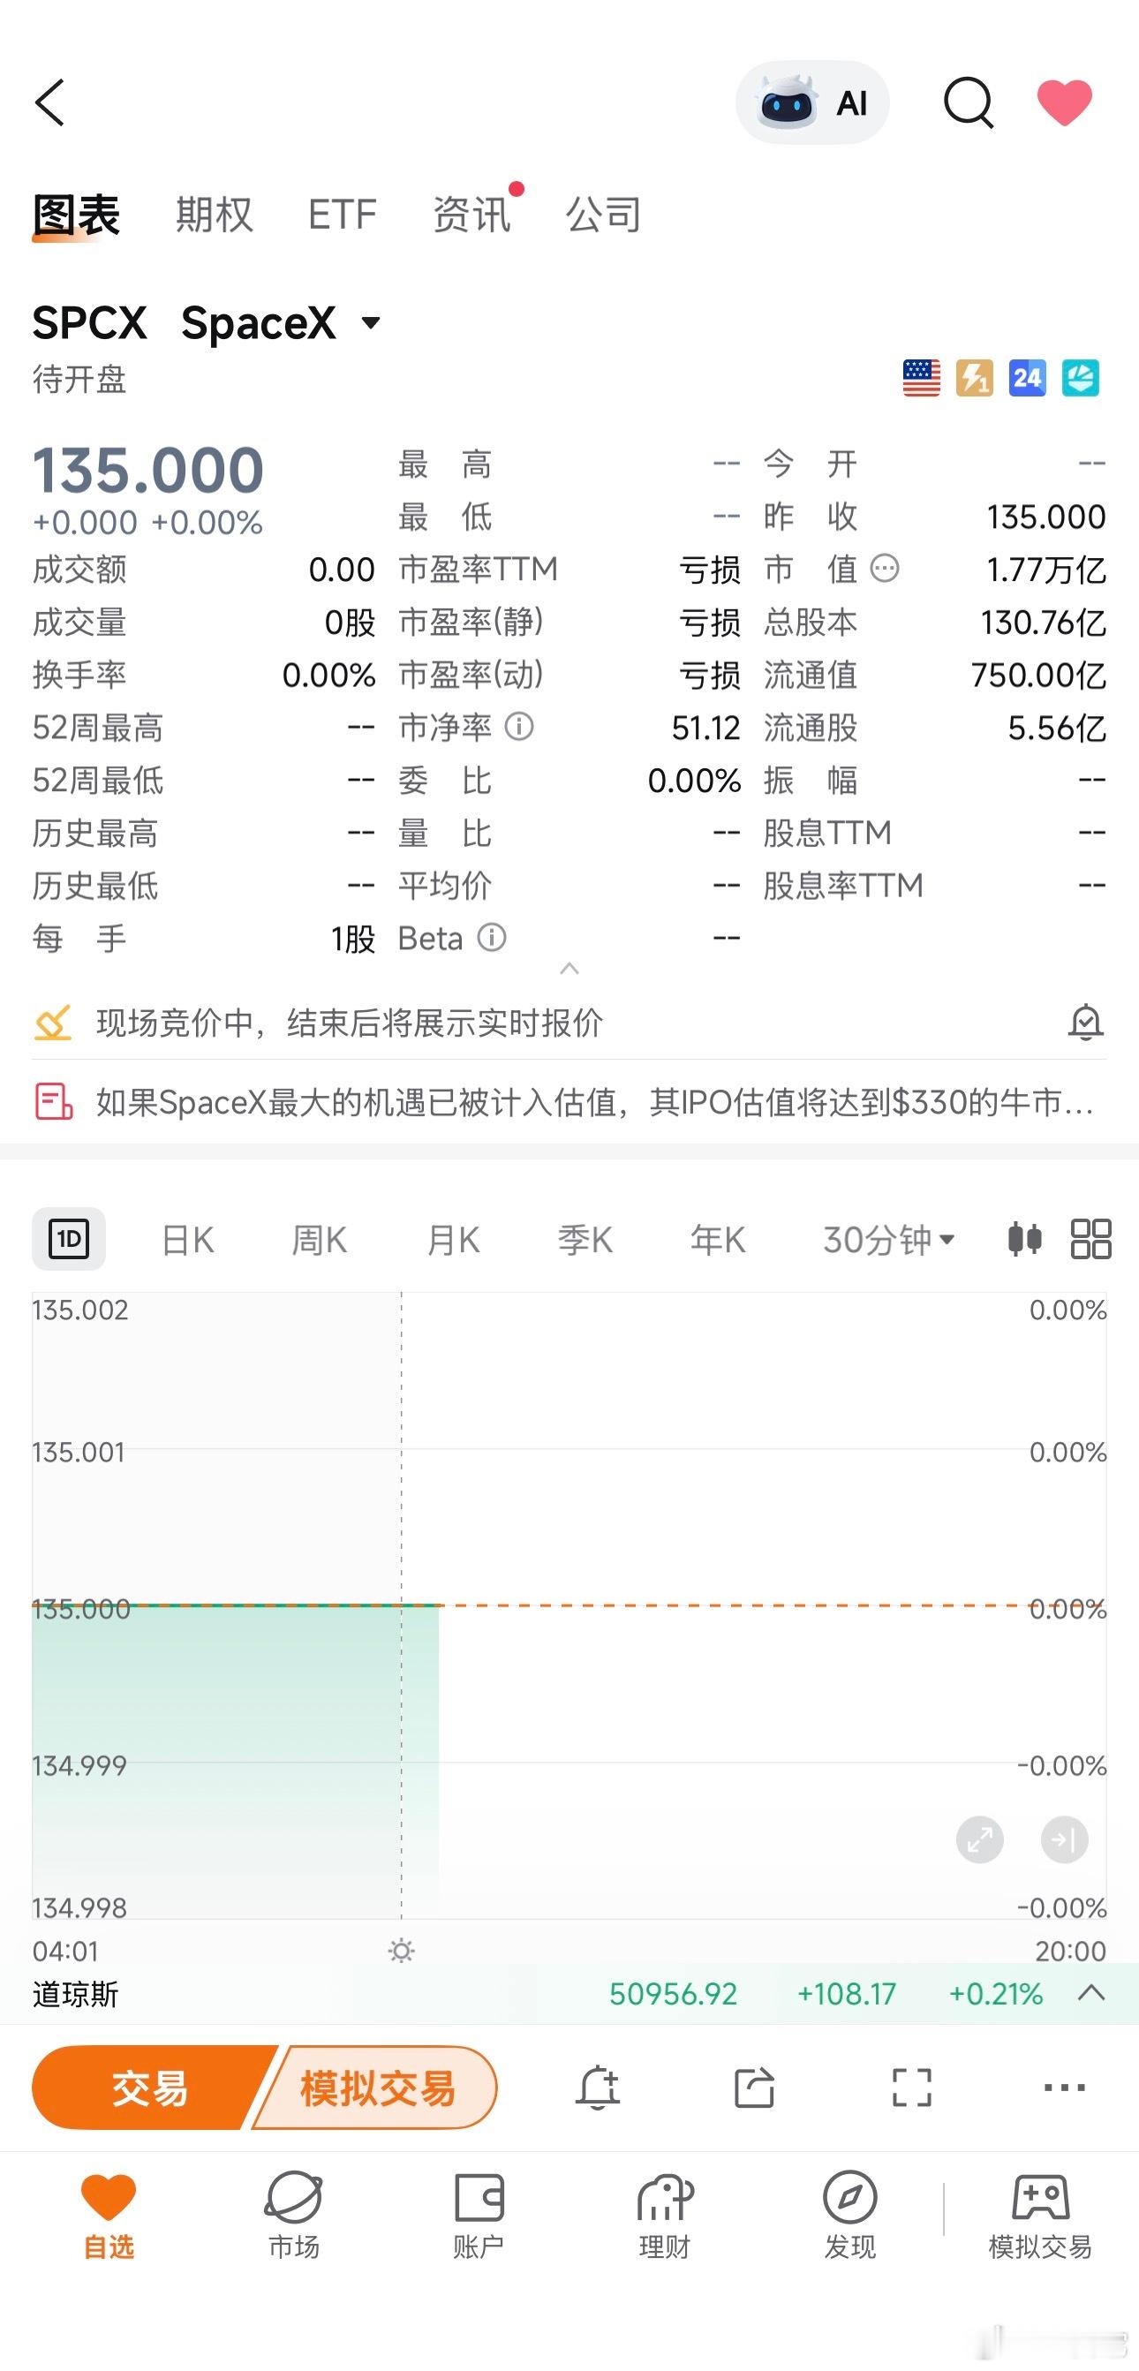Tap the 待开盘 status label

79,379
